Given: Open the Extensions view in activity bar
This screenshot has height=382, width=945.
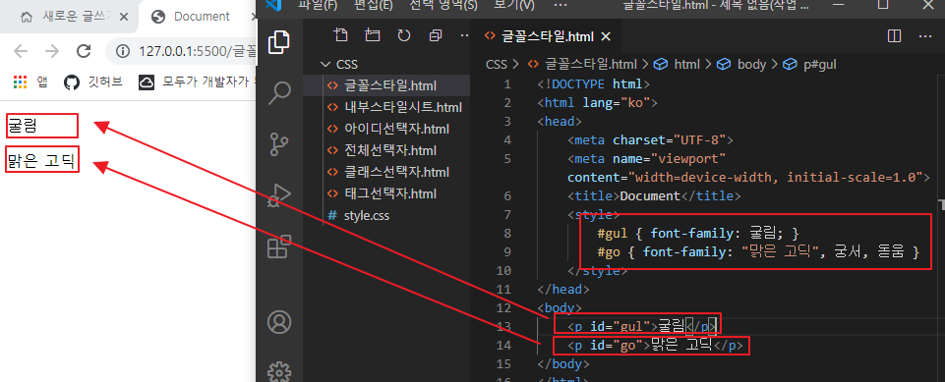Looking at the screenshot, I should click(279, 246).
